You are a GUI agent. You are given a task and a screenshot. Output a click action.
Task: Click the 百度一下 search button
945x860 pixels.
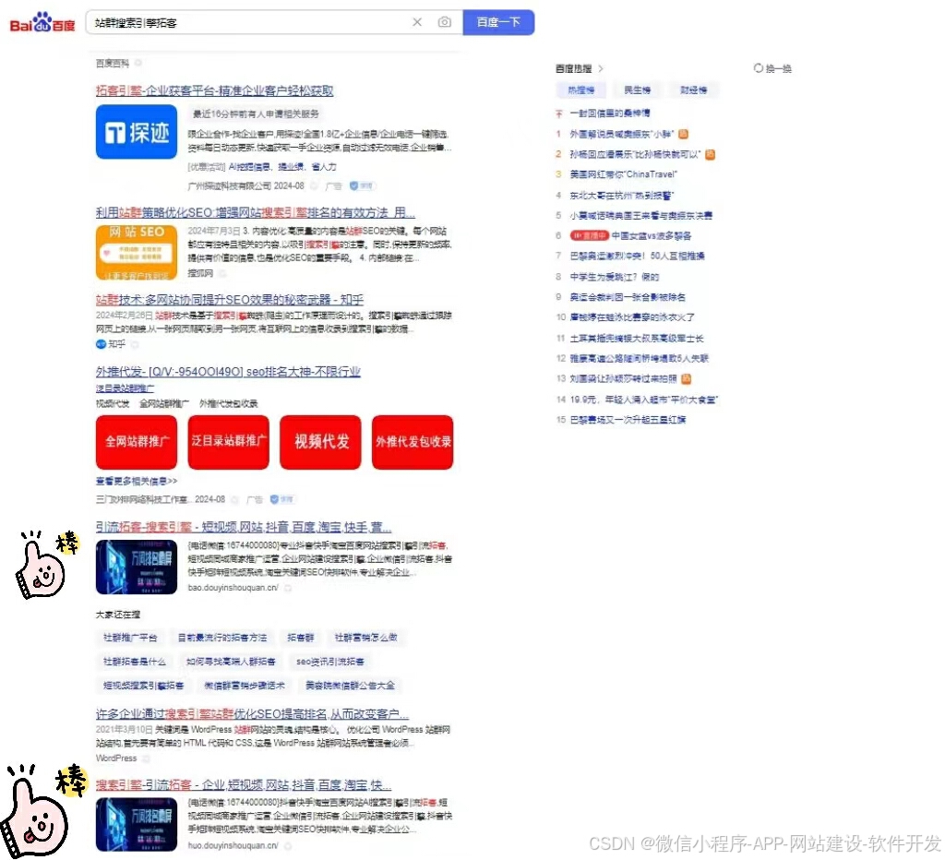pos(498,22)
